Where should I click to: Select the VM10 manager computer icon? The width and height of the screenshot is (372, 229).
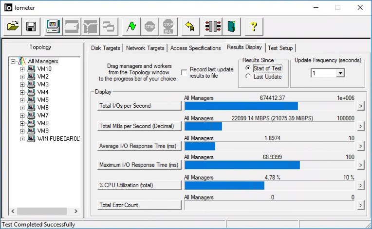coord(31,69)
